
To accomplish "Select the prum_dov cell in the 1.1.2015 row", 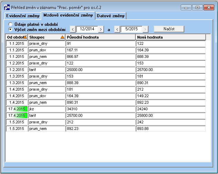I will (46, 50).
